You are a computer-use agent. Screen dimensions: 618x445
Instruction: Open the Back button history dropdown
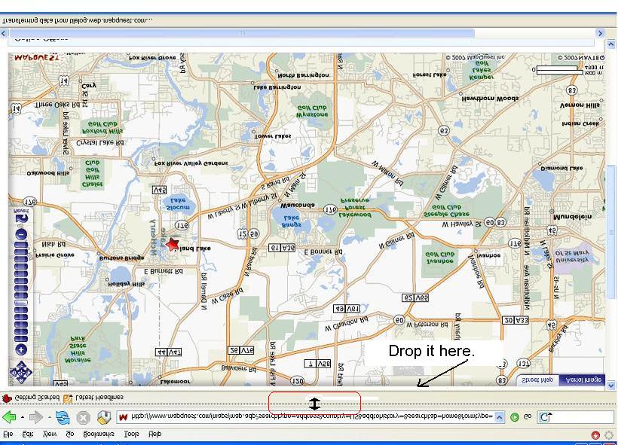coord(23,417)
